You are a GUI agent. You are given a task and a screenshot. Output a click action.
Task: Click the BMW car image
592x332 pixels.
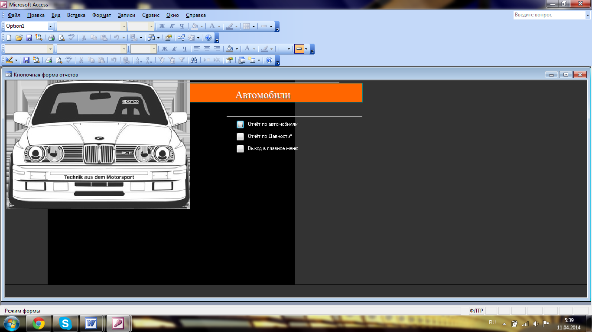click(x=98, y=145)
